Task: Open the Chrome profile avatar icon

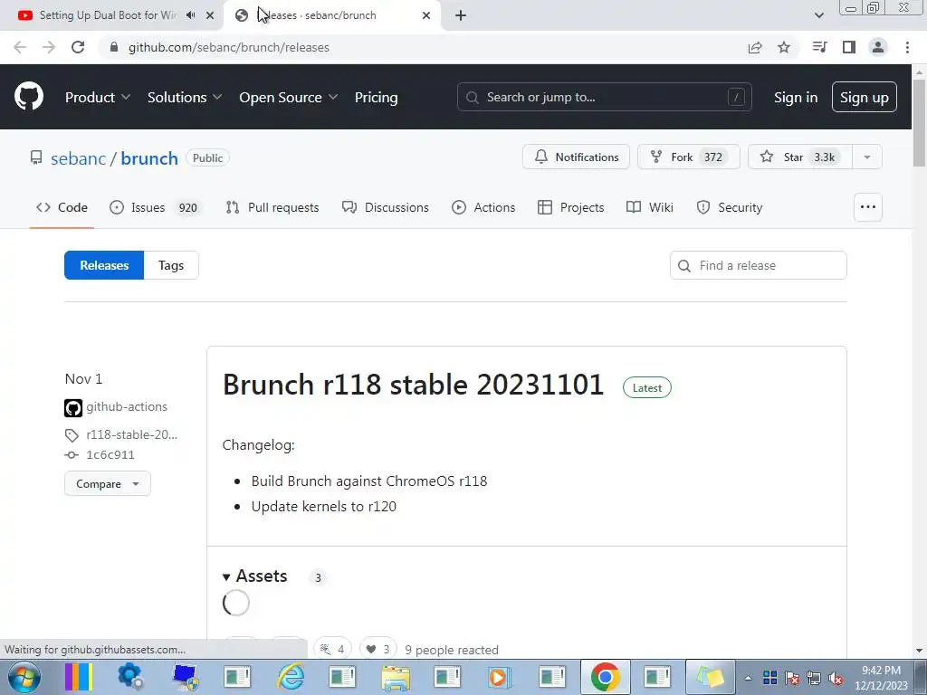Action: click(878, 47)
